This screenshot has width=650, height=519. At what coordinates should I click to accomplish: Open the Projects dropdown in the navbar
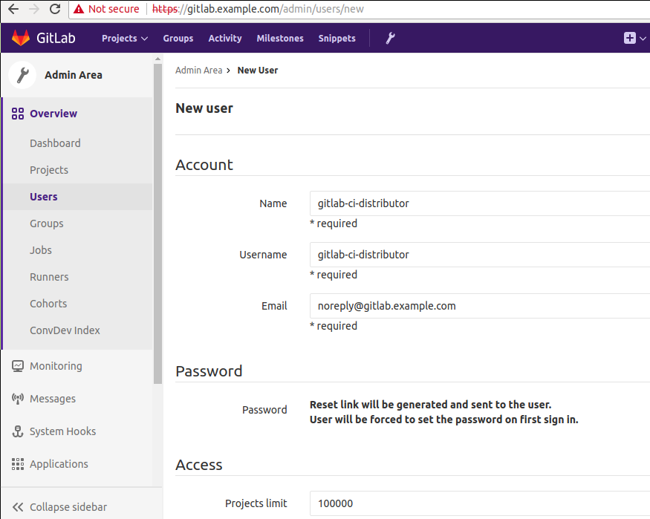[123, 38]
